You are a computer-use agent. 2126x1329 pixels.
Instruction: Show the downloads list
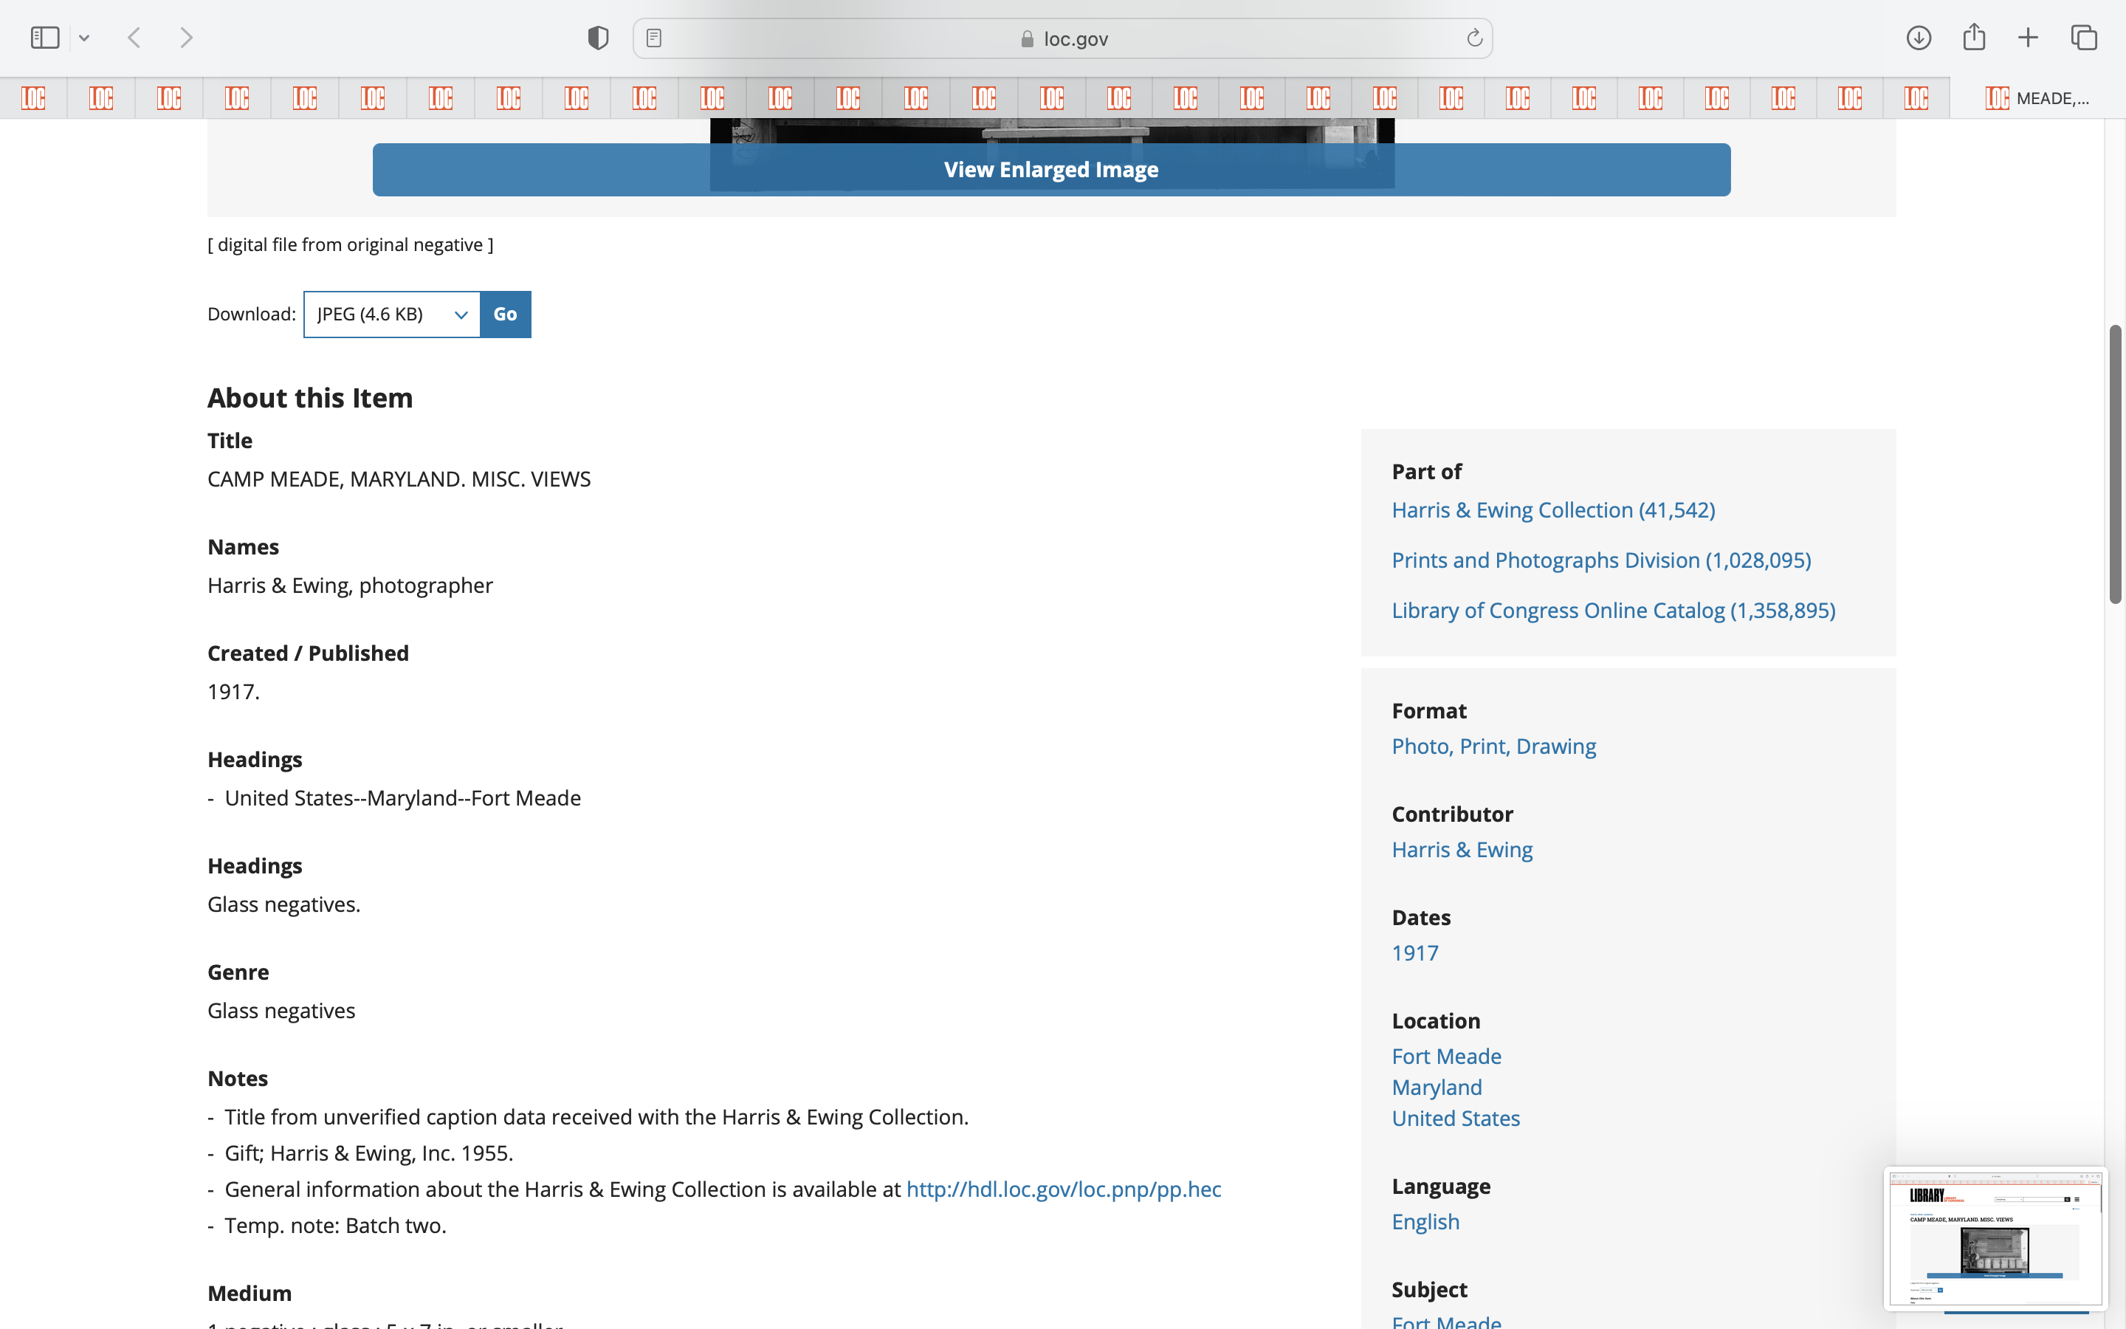click(x=1918, y=38)
